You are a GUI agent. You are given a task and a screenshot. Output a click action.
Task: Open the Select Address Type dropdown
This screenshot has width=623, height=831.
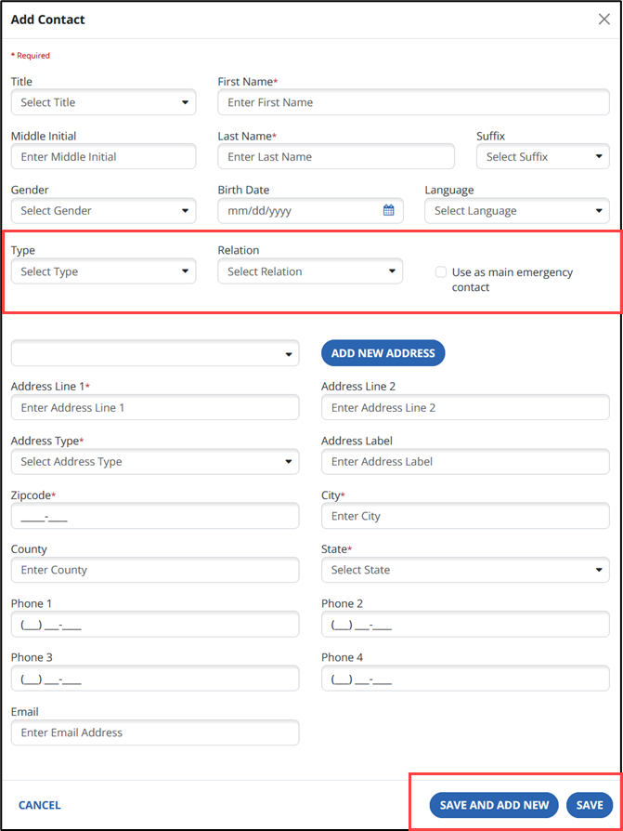(155, 462)
